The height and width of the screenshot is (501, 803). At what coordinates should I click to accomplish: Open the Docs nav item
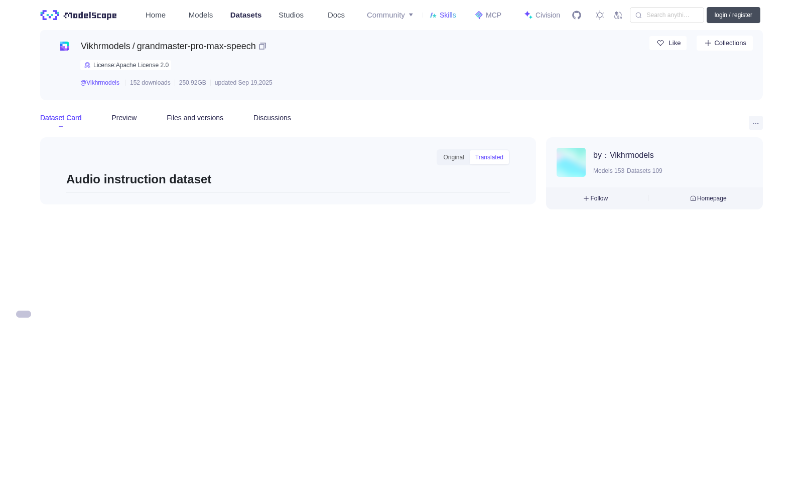(336, 15)
